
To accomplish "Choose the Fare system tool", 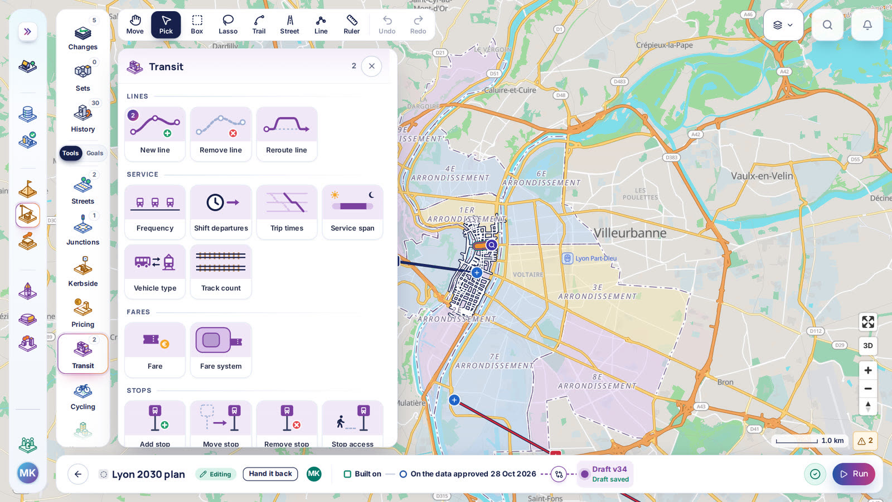I will (221, 350).
